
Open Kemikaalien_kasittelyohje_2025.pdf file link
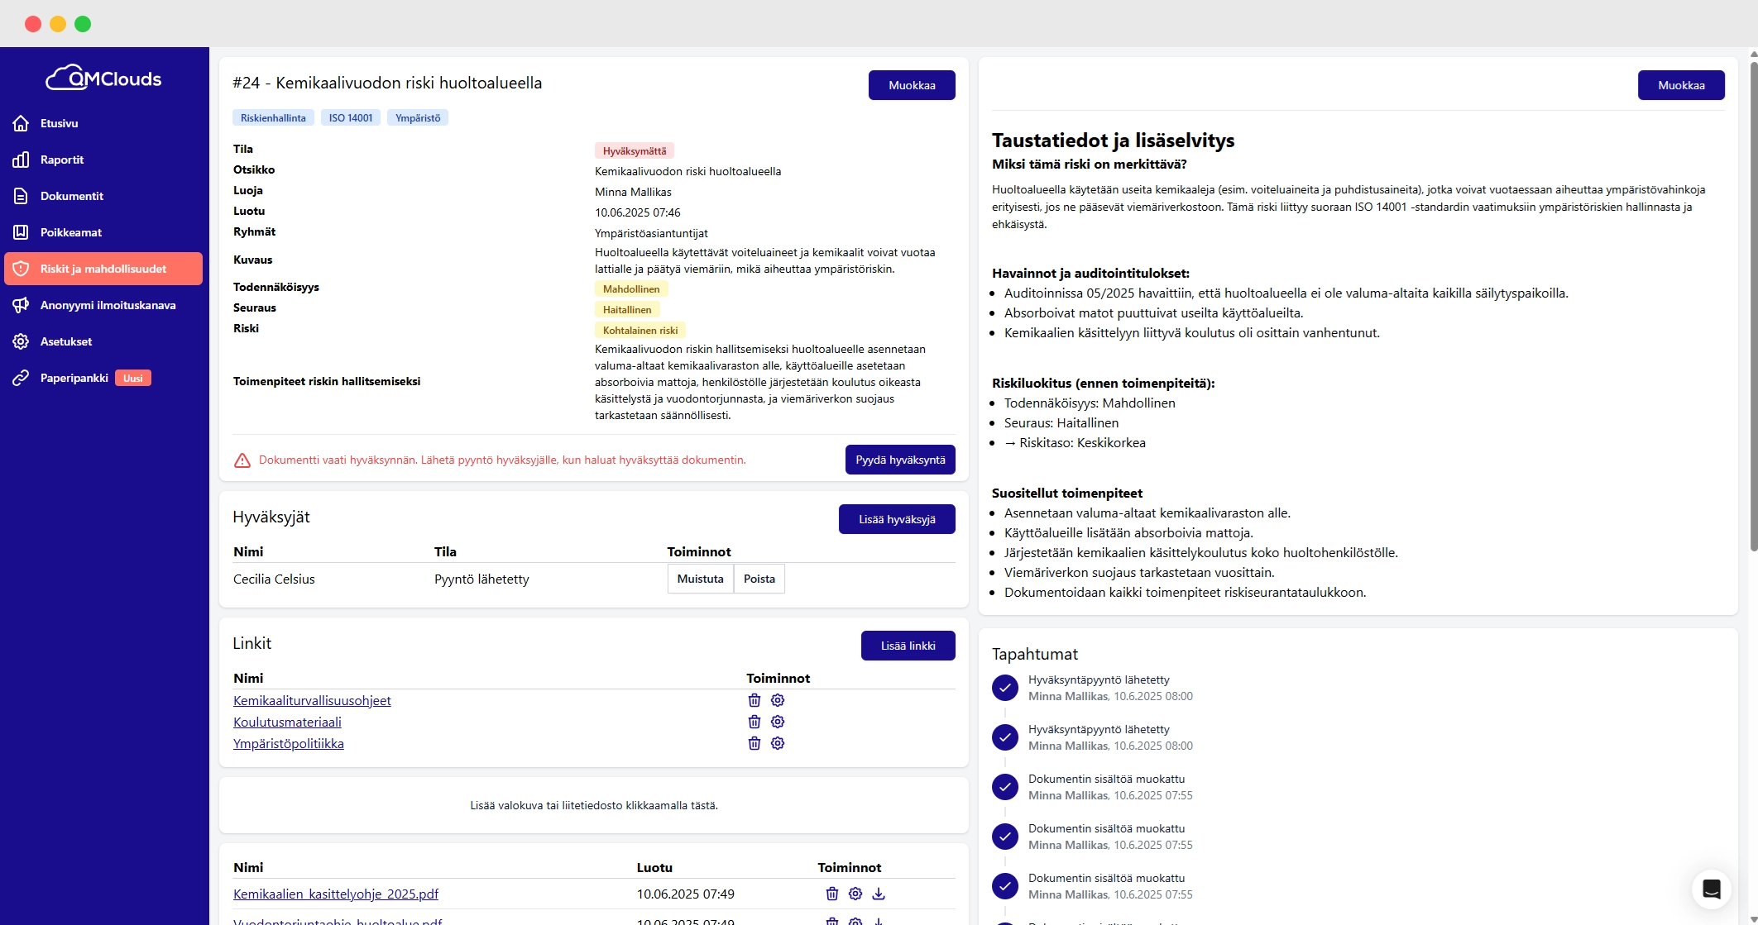336,894
